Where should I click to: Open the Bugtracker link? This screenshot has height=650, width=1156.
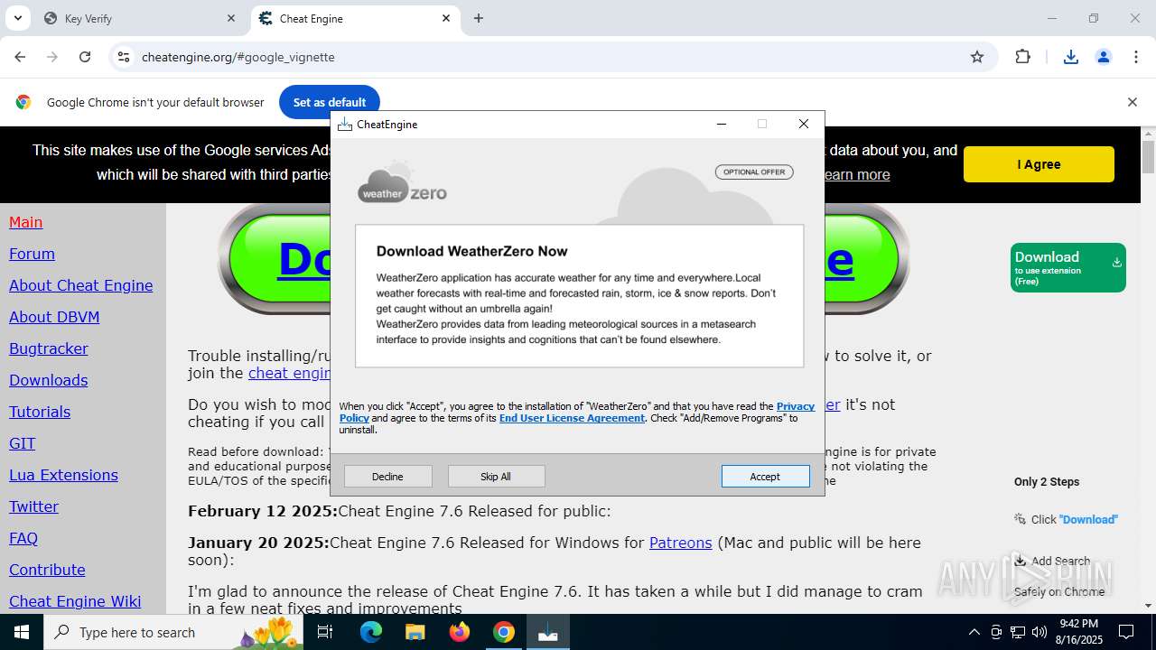[x=49, y=348]
